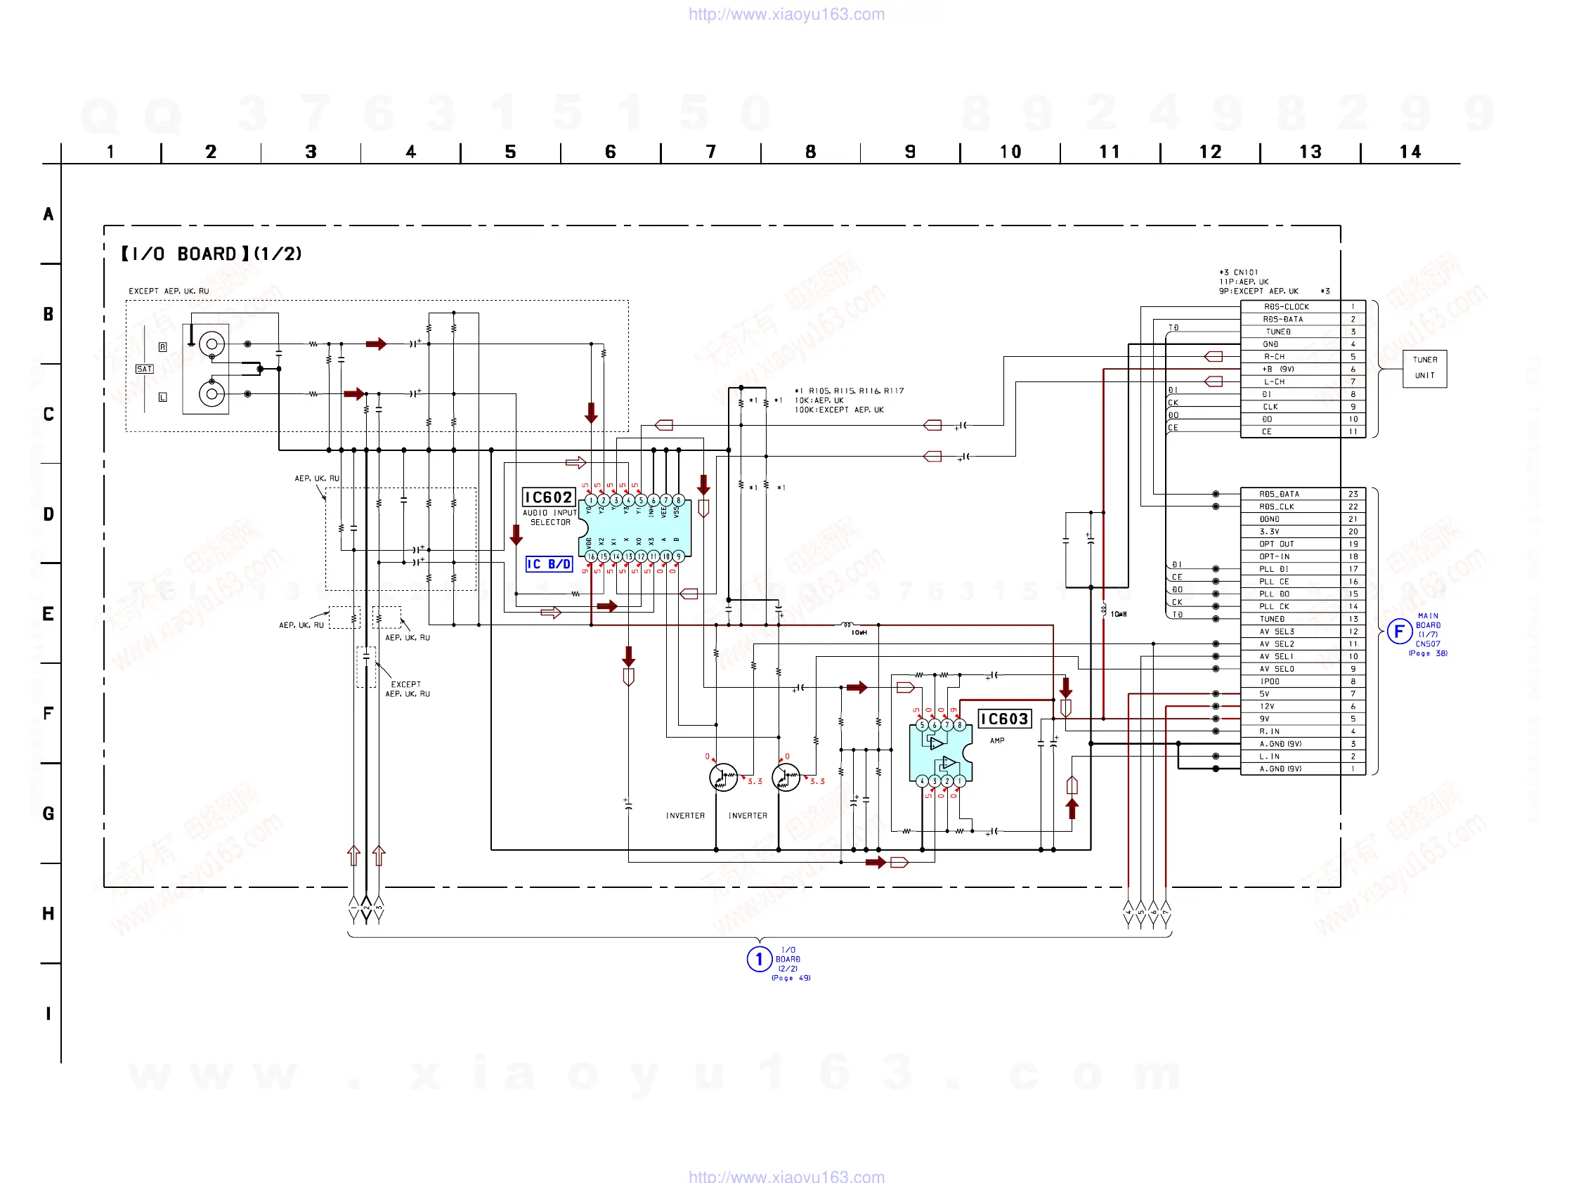Click the SAT L jack symbol
The width and height of the screenshot is (1574, 1183).
point(212,393)
